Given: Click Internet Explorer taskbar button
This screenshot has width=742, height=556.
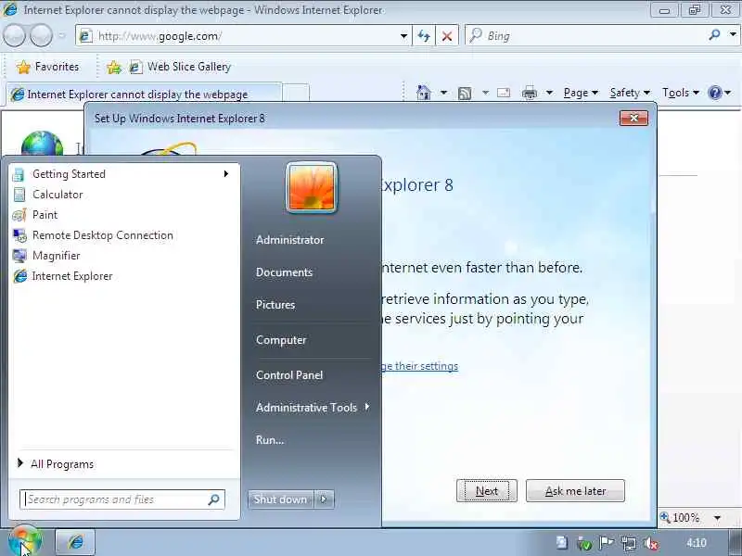Looking at the screenshot, I should [76, 542].
